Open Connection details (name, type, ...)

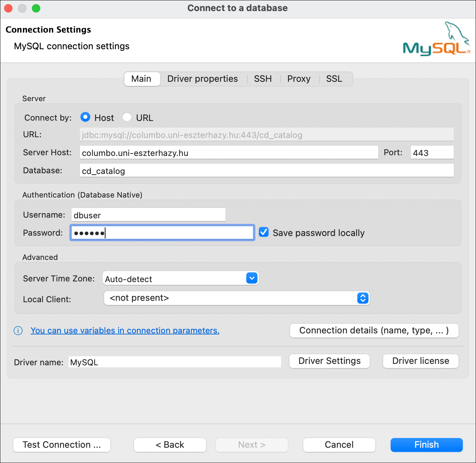click(x=374, y=331)
